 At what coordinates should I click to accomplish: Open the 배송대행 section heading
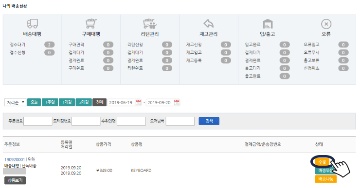click(x=32, y=34)
